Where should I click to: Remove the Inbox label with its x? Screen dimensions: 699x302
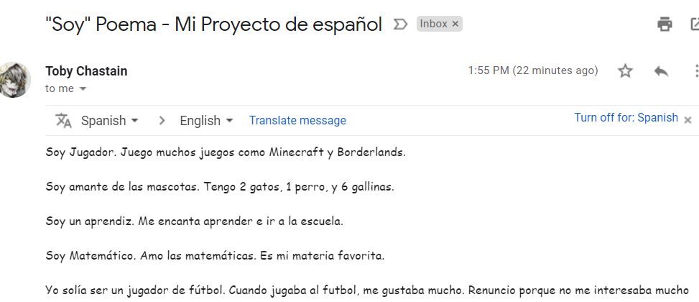[x=455, y=24]
